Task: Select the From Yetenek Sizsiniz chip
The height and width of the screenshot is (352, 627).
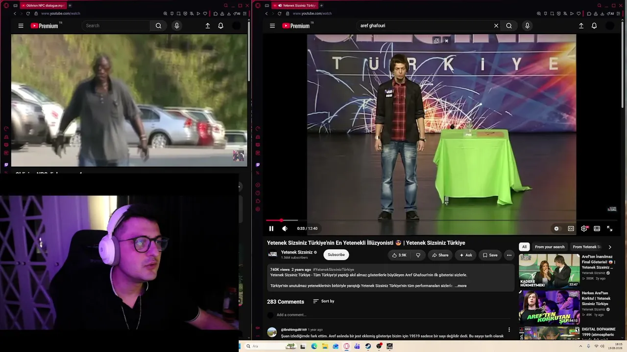Action: (587, 247)
